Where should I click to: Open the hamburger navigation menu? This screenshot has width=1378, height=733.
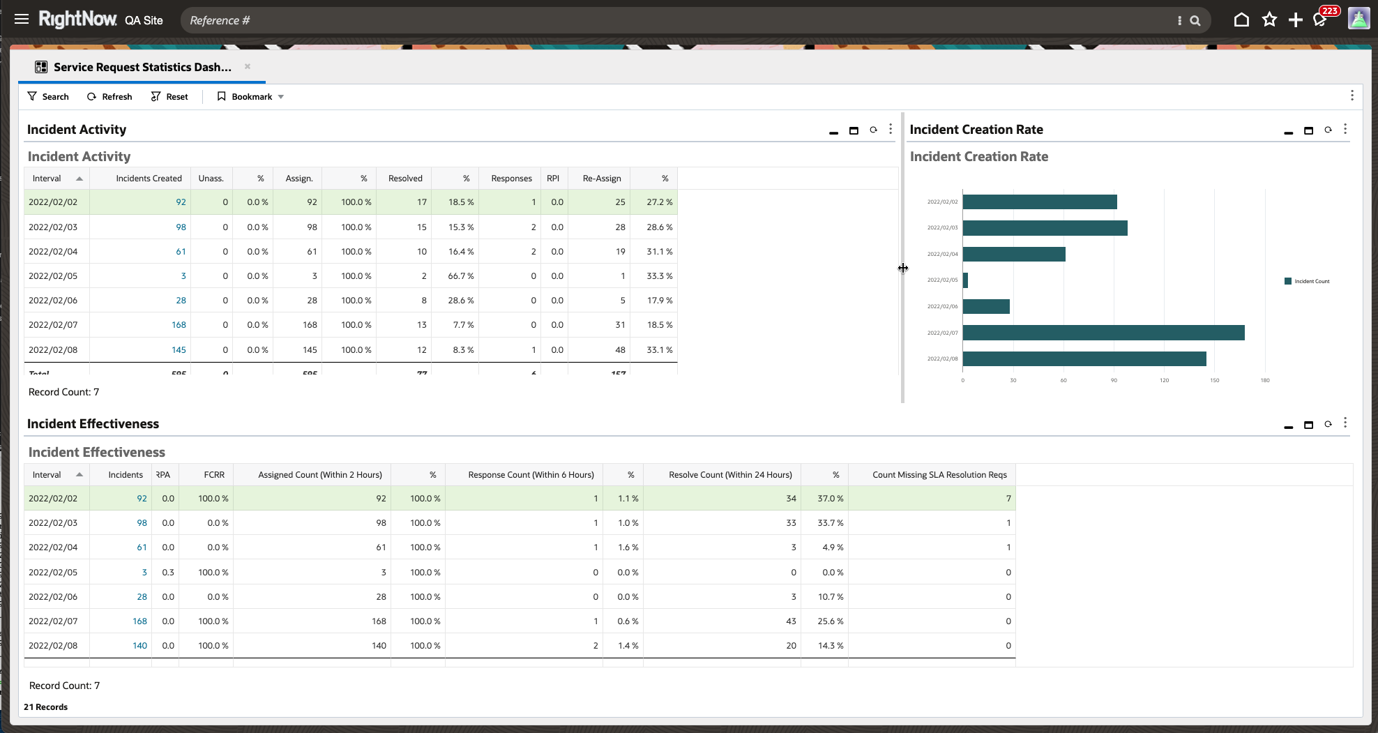22,20
